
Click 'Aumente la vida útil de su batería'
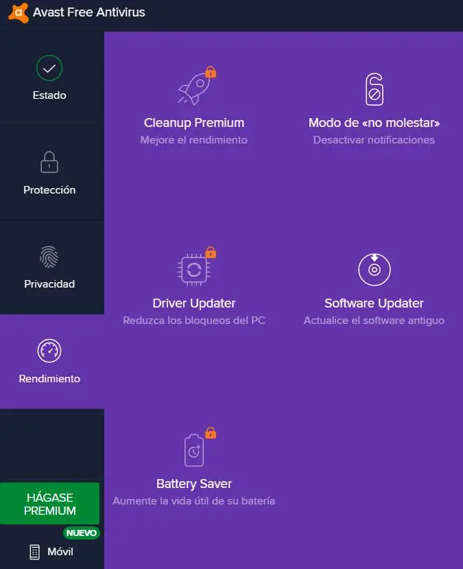click(194, 501)
